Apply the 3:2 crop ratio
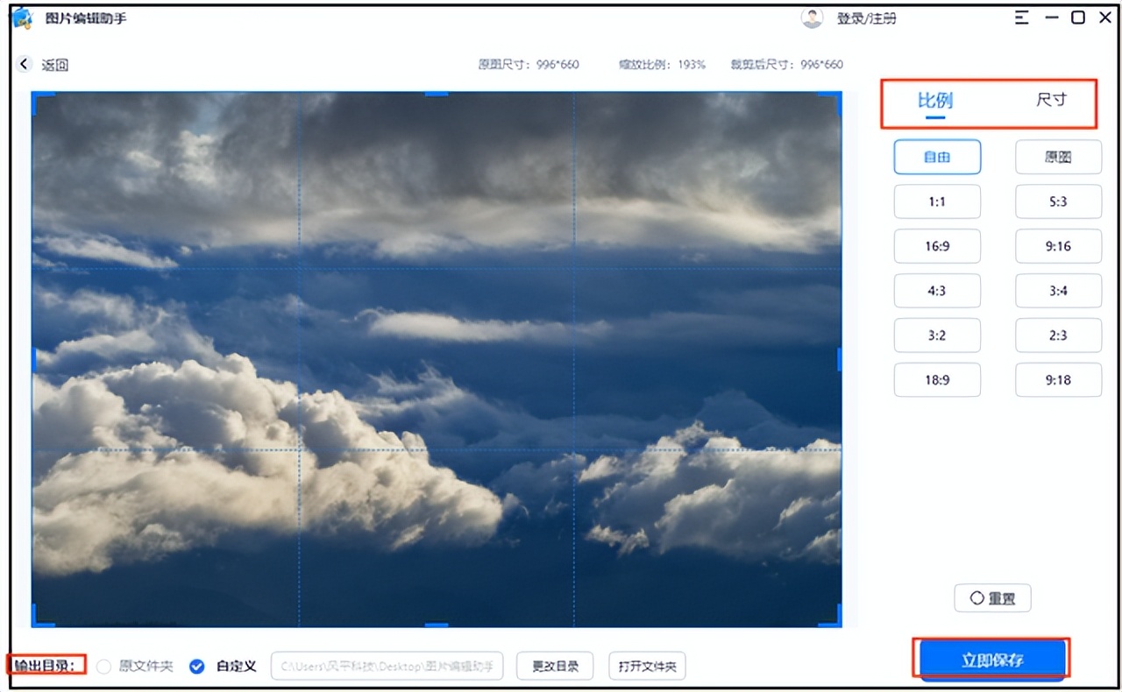Viewport: 1122px width, 692px height. click(x=937, y=335)
